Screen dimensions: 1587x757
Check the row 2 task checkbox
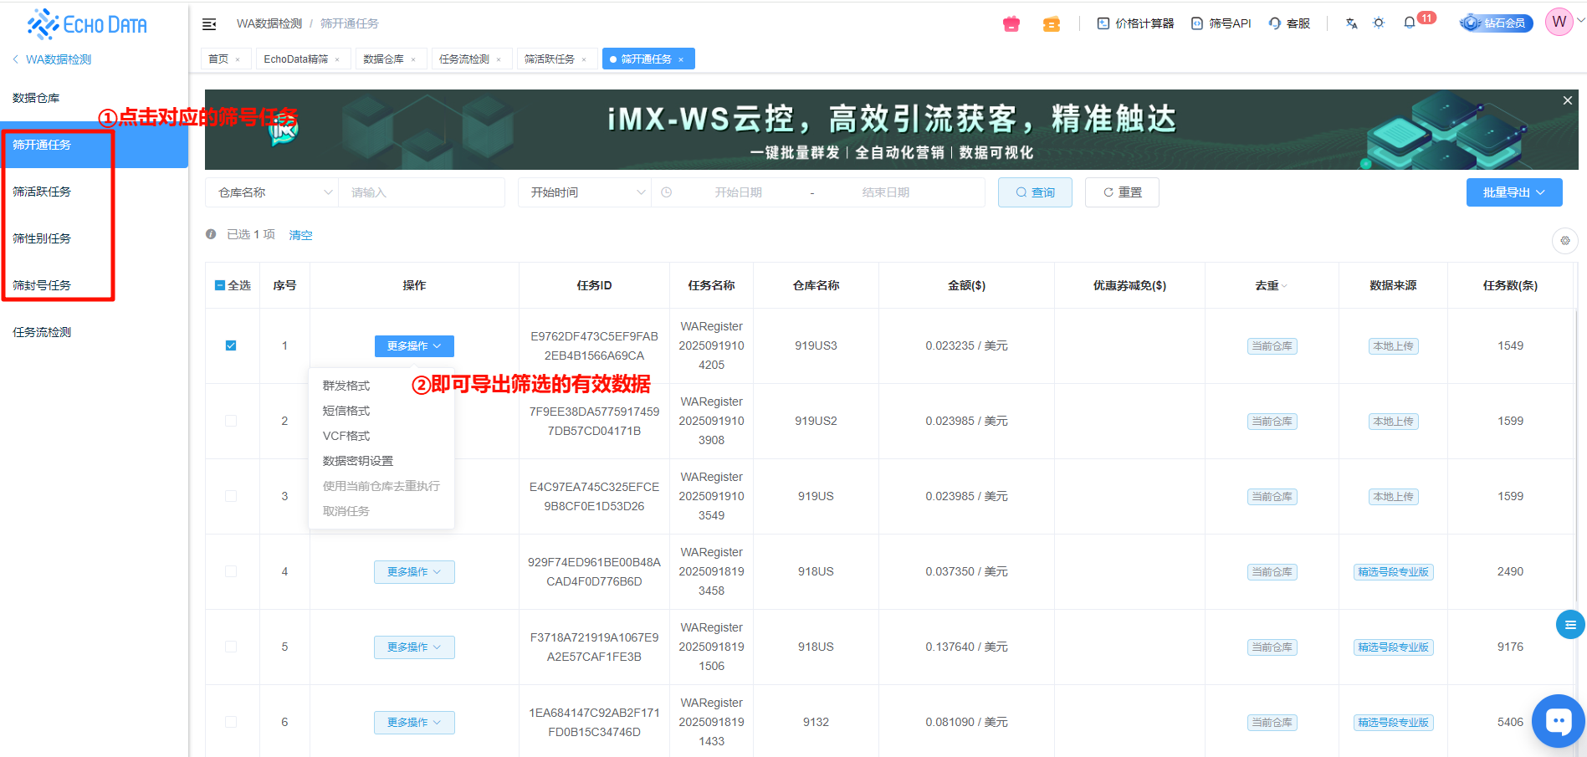(231, 421)
